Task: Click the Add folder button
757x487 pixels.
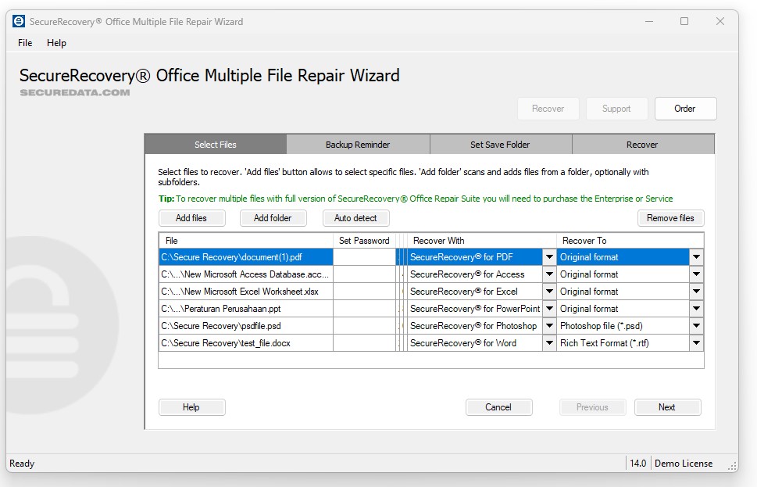Action: pyautogui.click(x=273, y=218)
